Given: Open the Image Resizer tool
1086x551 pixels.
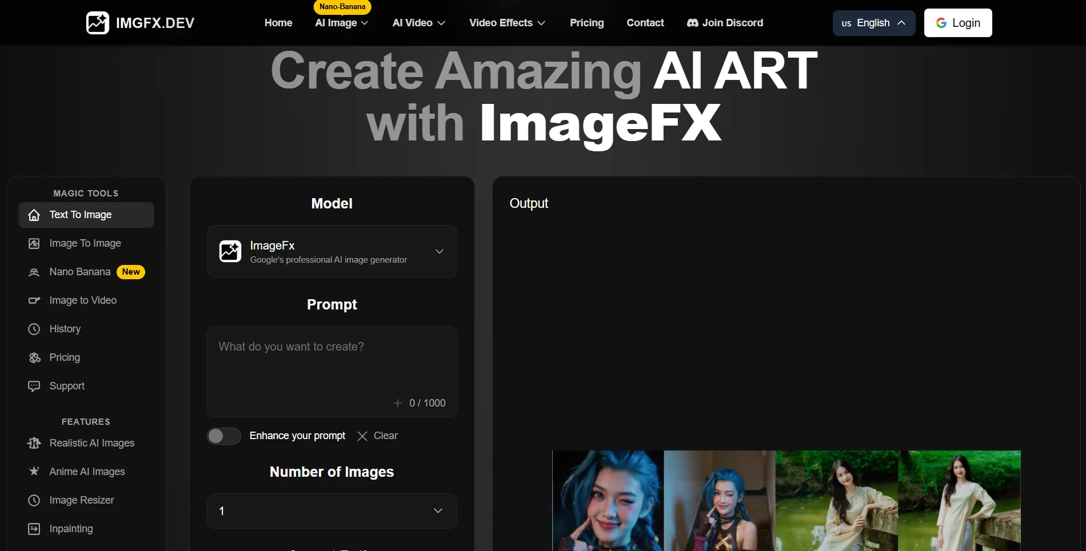Looking at the screenshot, I should [x=82, y=500].
